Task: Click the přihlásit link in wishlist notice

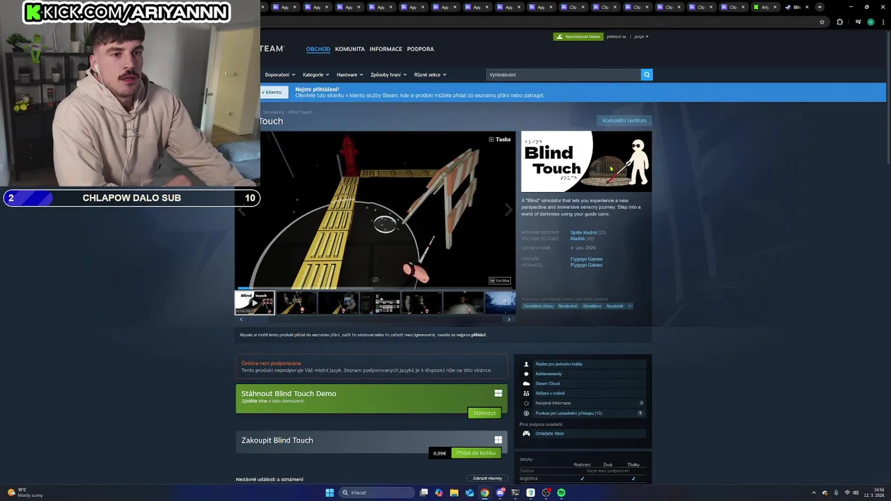Action: [x=478, y=335]
